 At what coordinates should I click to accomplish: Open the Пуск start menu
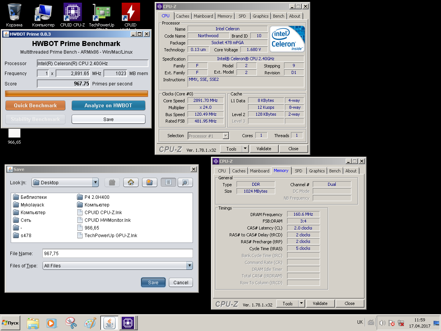click(10, 323)
